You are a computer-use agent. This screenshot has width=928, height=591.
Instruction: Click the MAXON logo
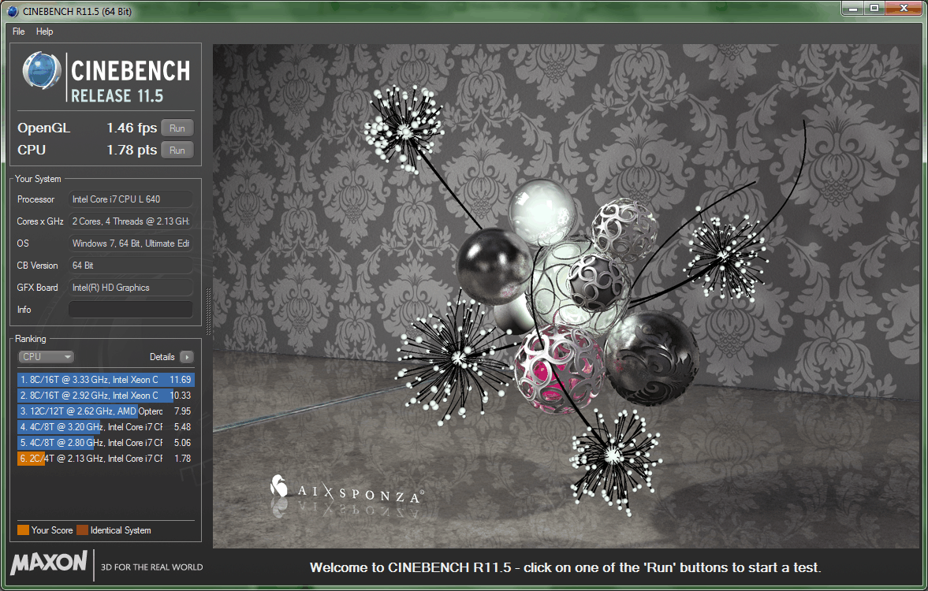click(x=49, y=563)
